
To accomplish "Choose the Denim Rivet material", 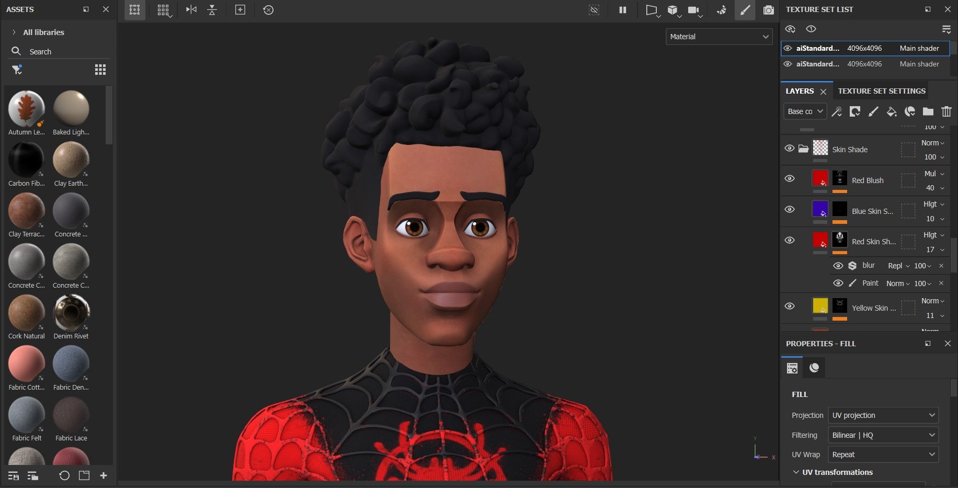I will [71, 312].
